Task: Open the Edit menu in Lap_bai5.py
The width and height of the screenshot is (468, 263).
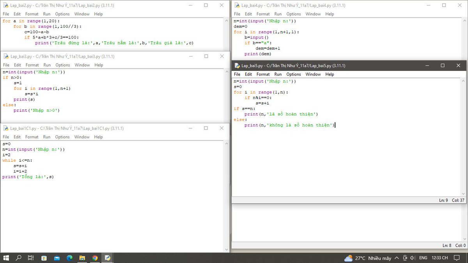Action: coord(248,74)
